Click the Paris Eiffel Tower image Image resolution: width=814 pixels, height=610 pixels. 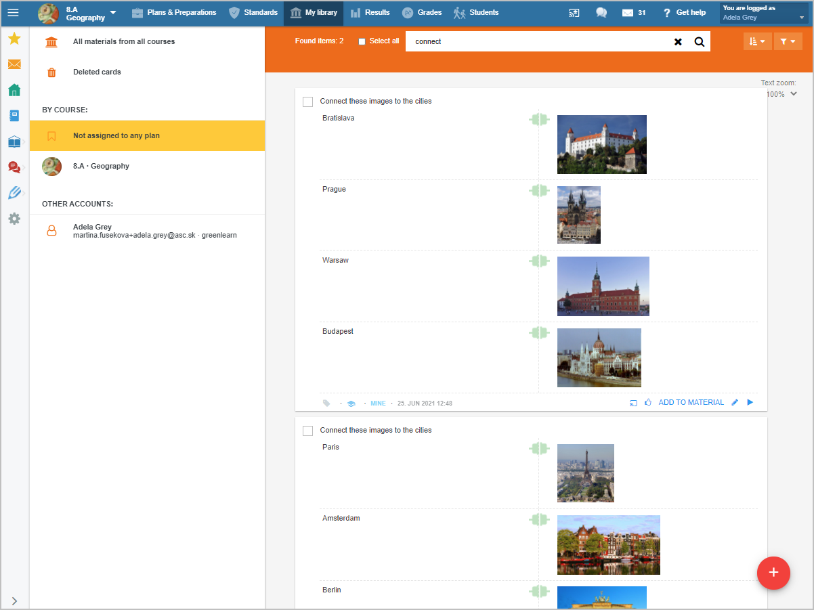[586, 473]
